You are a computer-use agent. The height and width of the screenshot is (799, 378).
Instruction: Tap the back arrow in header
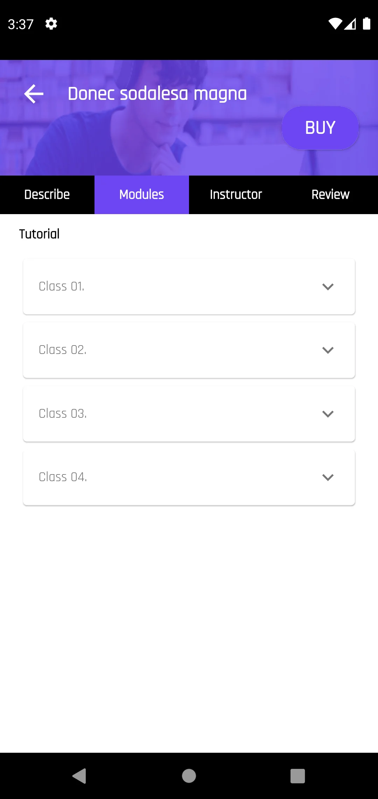pyautogui.click(x=34, y=94)
